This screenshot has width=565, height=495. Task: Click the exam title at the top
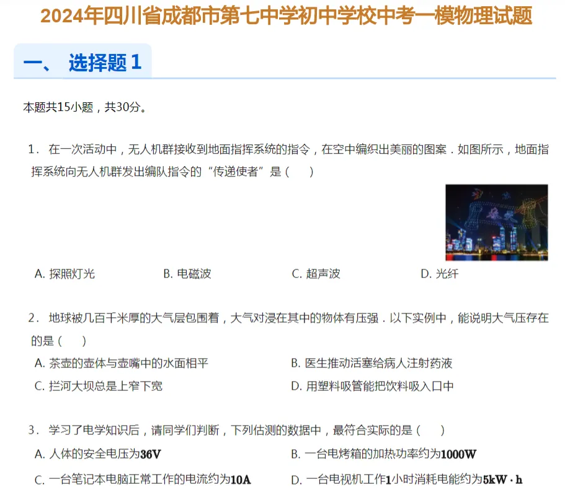282,18
